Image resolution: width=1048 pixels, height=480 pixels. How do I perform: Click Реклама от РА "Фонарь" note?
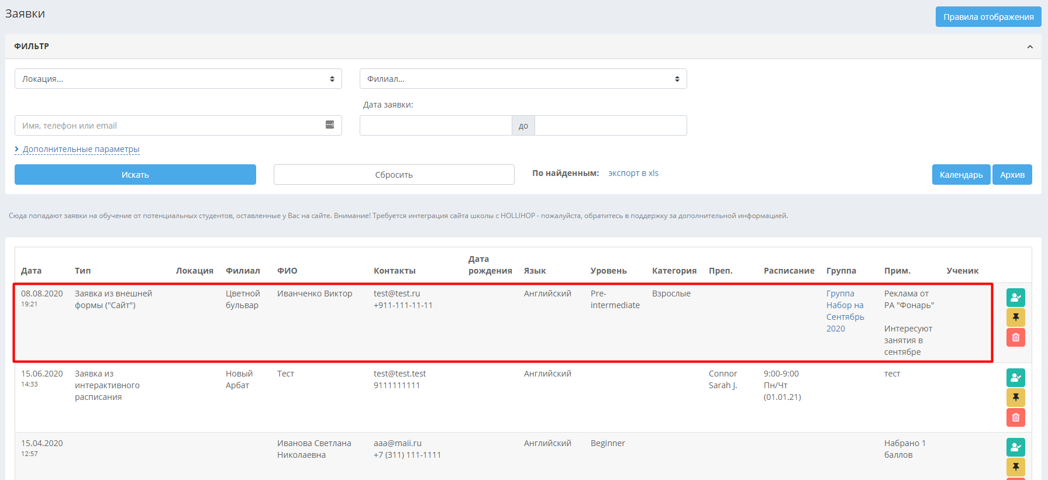point(909,299)
